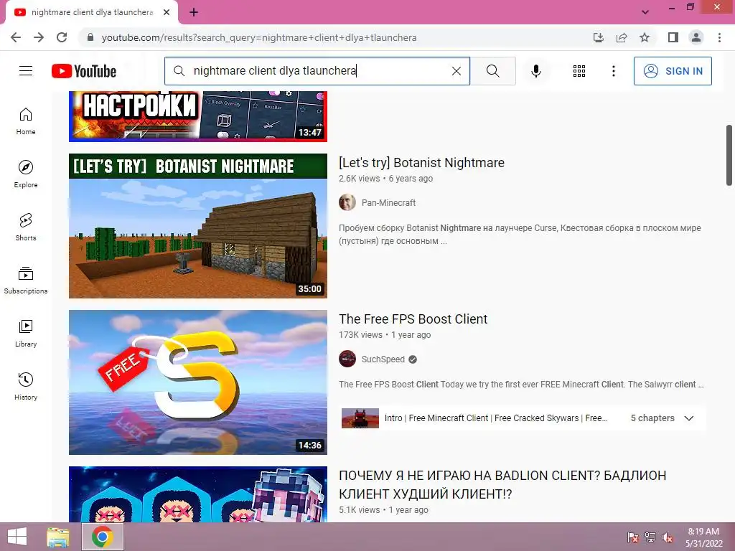Click the YouTube search input field
The image size is (735, 551).
coord(319,71)
